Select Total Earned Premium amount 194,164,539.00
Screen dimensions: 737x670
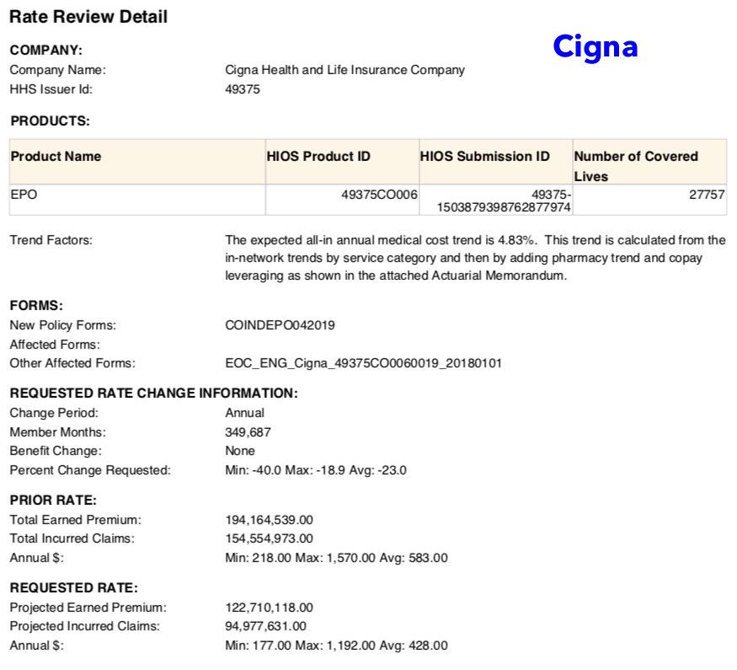(269, 520)
